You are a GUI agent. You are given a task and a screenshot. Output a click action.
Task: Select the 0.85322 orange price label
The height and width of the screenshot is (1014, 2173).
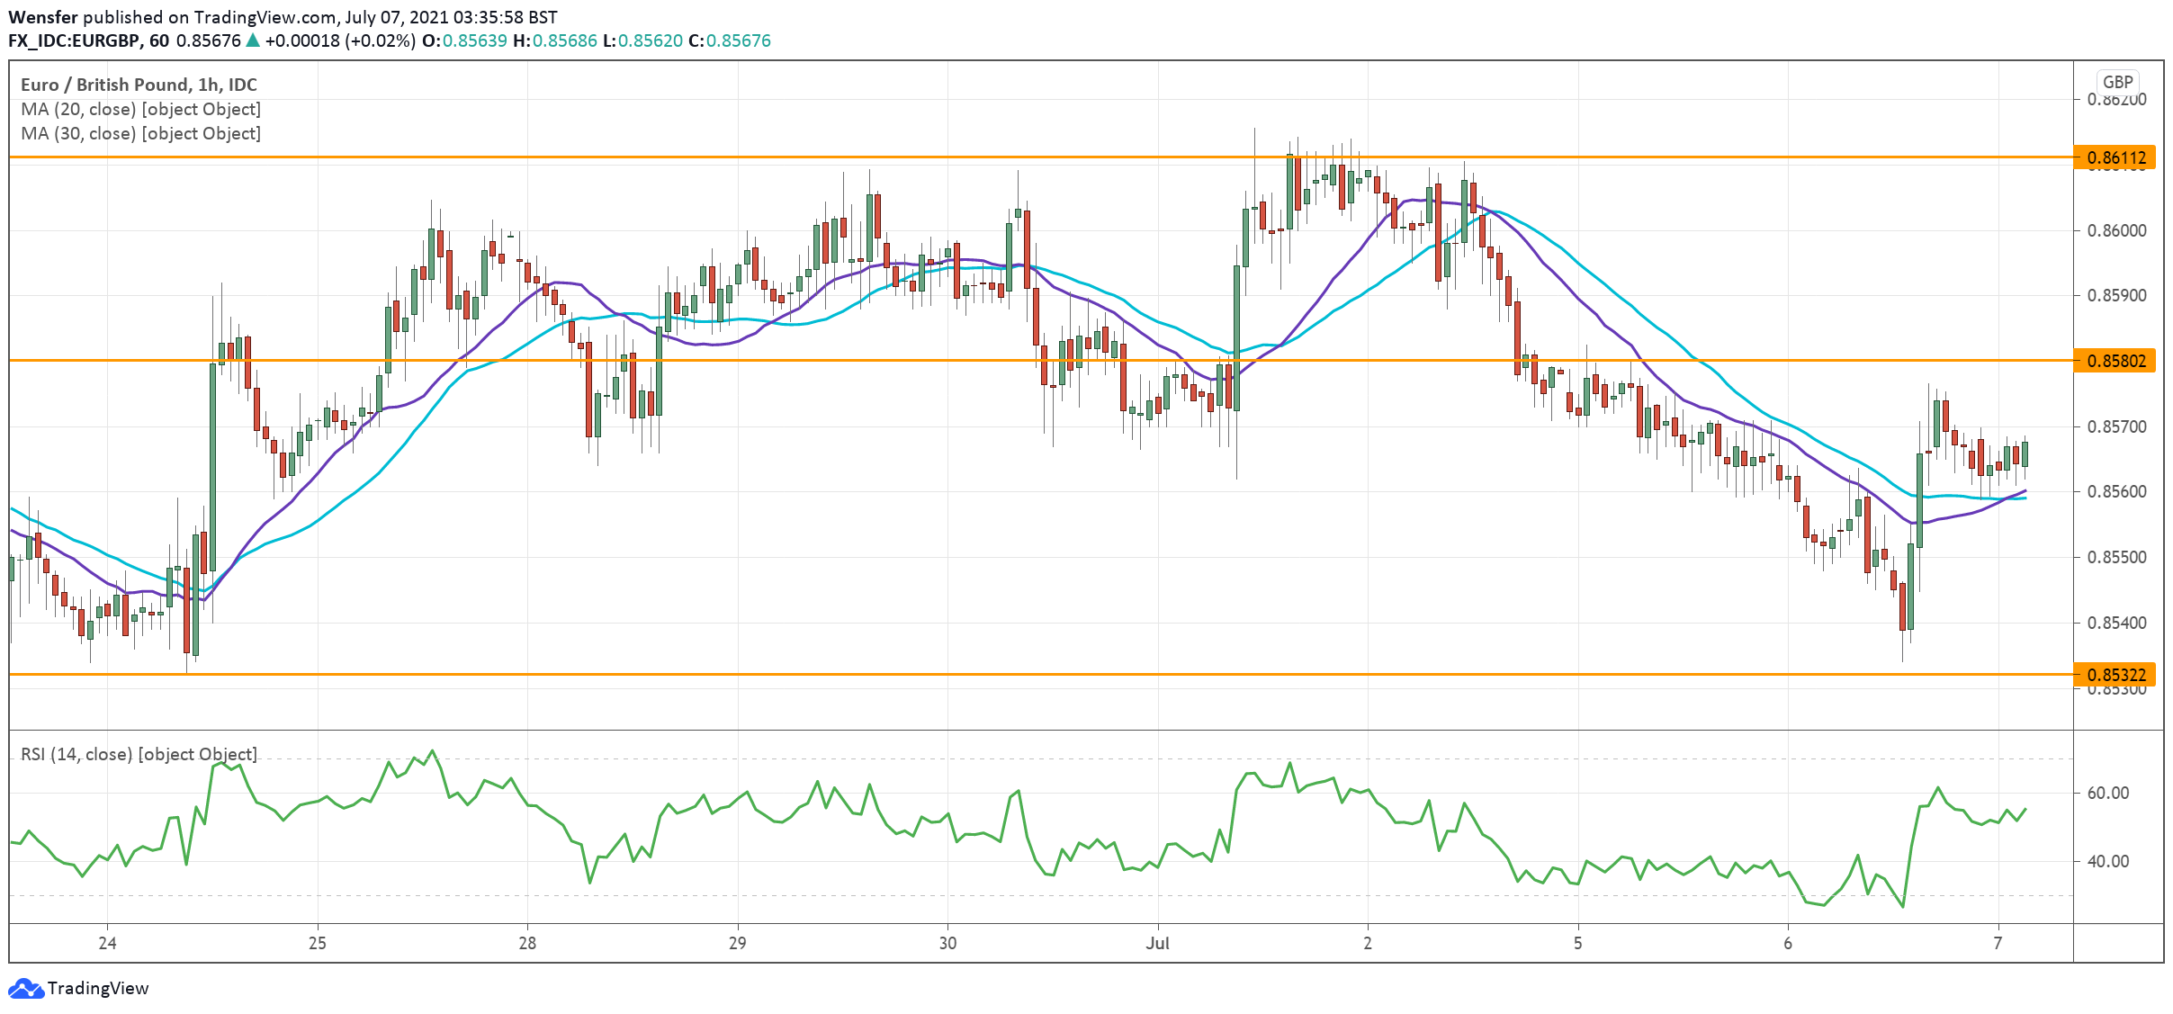tap(2115, 675)
